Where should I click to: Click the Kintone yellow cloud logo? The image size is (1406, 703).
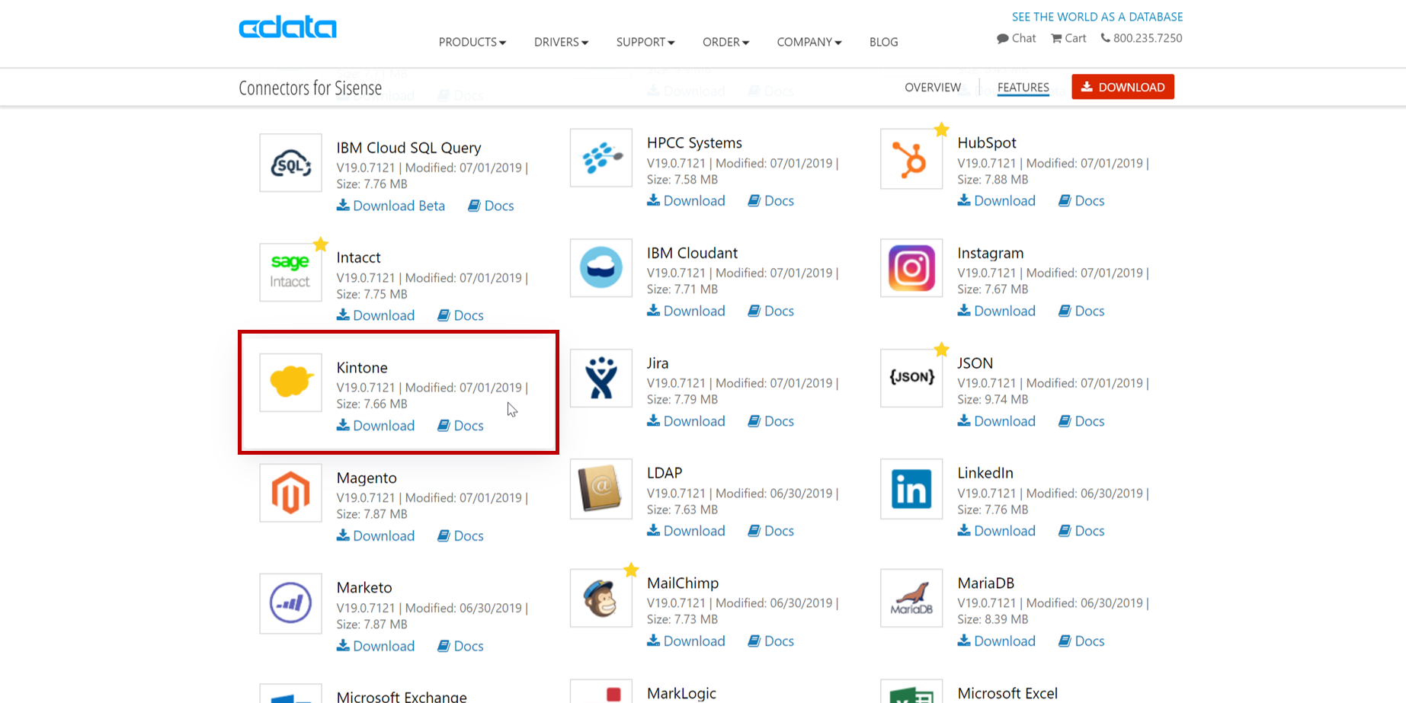point(290,382)
